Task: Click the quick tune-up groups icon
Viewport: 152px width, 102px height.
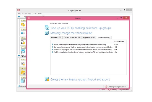Action: point(47,27)
